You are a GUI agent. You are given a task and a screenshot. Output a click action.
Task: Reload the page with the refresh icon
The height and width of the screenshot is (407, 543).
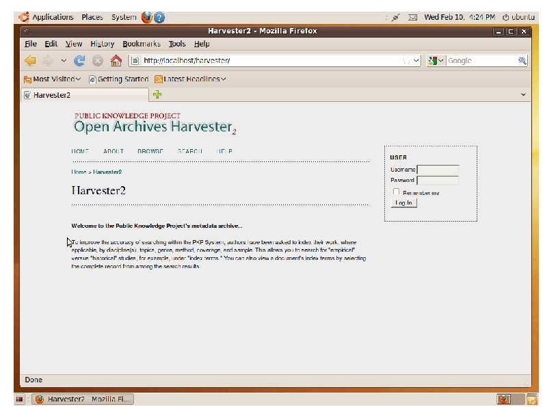pos(79,61)
